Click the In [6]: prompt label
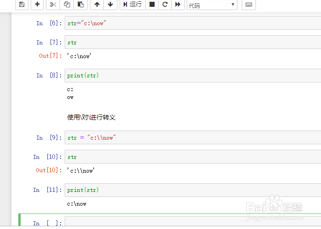 click(49, 23)
